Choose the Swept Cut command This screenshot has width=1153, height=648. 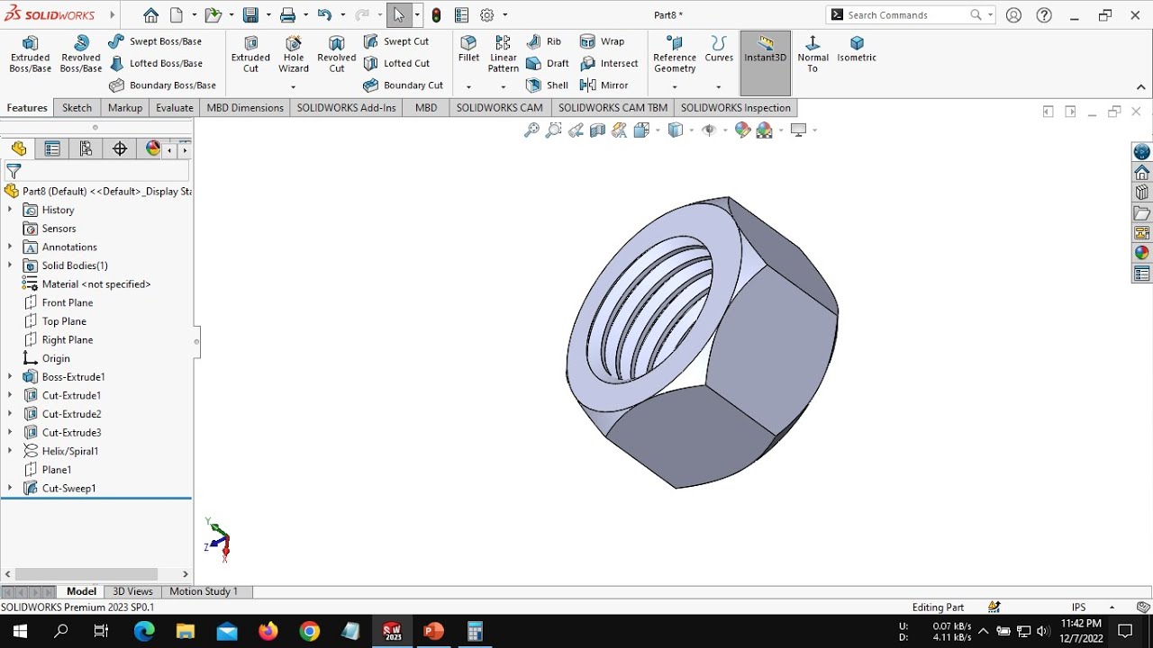click(396, 41)
